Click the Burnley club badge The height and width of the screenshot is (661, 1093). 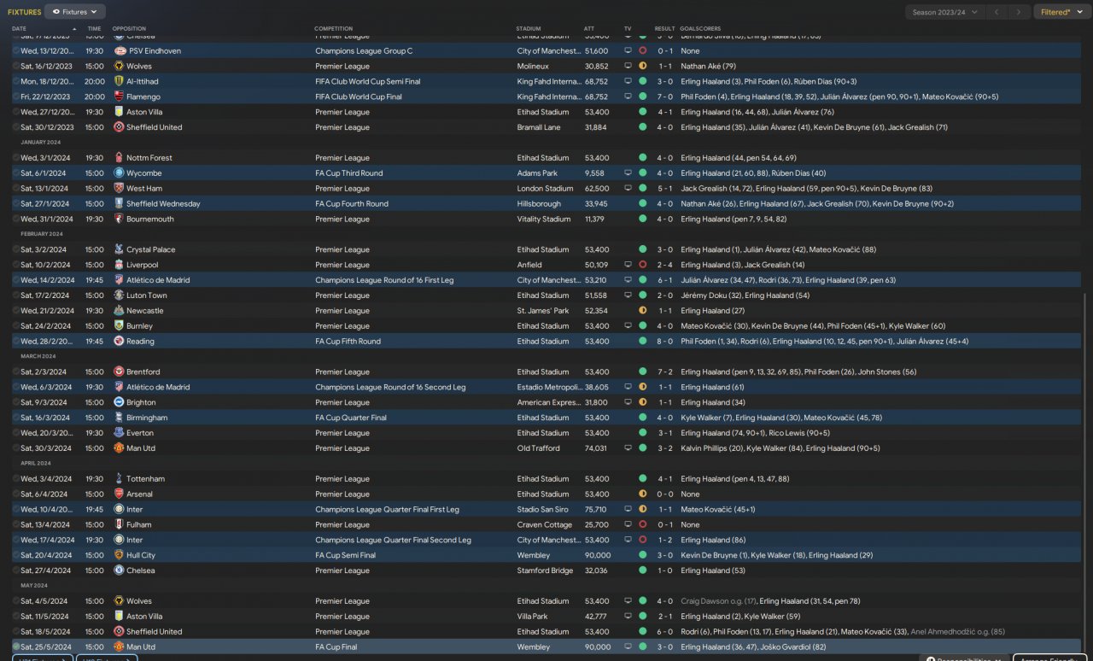[x=120, y=326]
